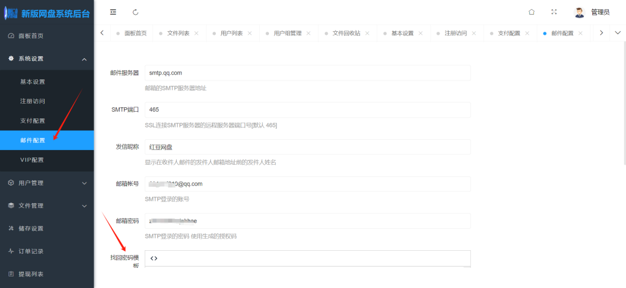Click the 用户管理 cube icon
Viewport: 626px width, 288px height.
[11, 183]
